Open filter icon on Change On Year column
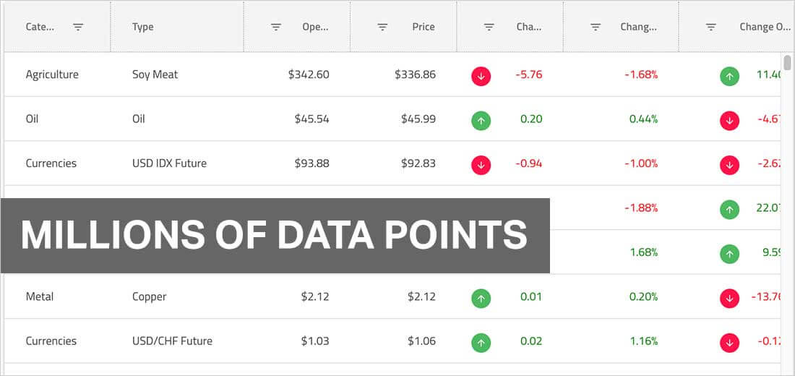Screen dimensions: 795x376 point(711,27)
